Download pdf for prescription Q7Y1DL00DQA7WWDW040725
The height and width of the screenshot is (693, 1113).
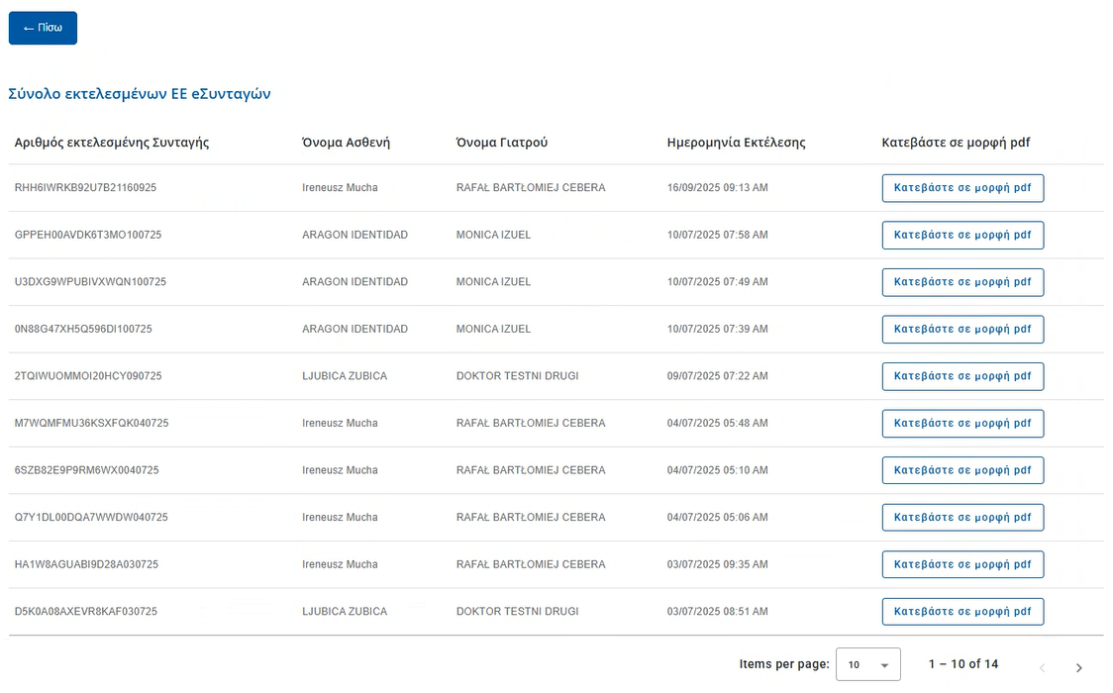click(961, 517)
